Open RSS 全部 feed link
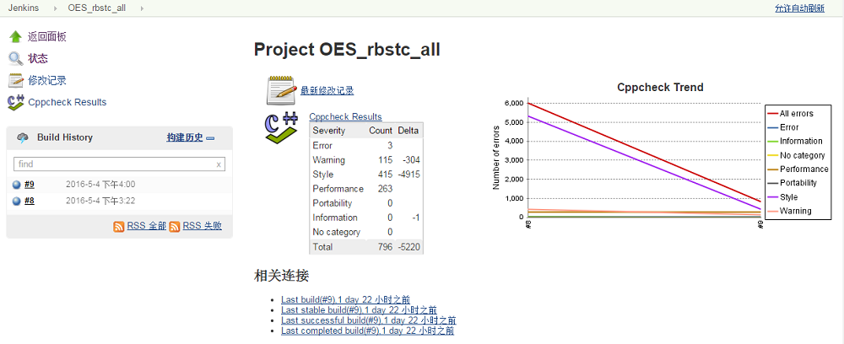 pos(146,226)
